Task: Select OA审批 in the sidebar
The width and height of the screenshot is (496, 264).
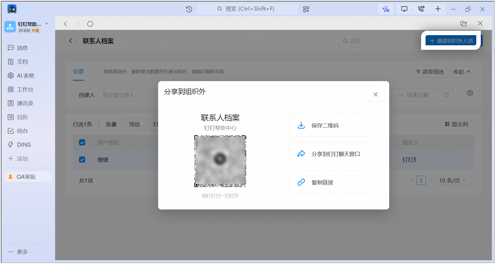Action: coord(28,177)
